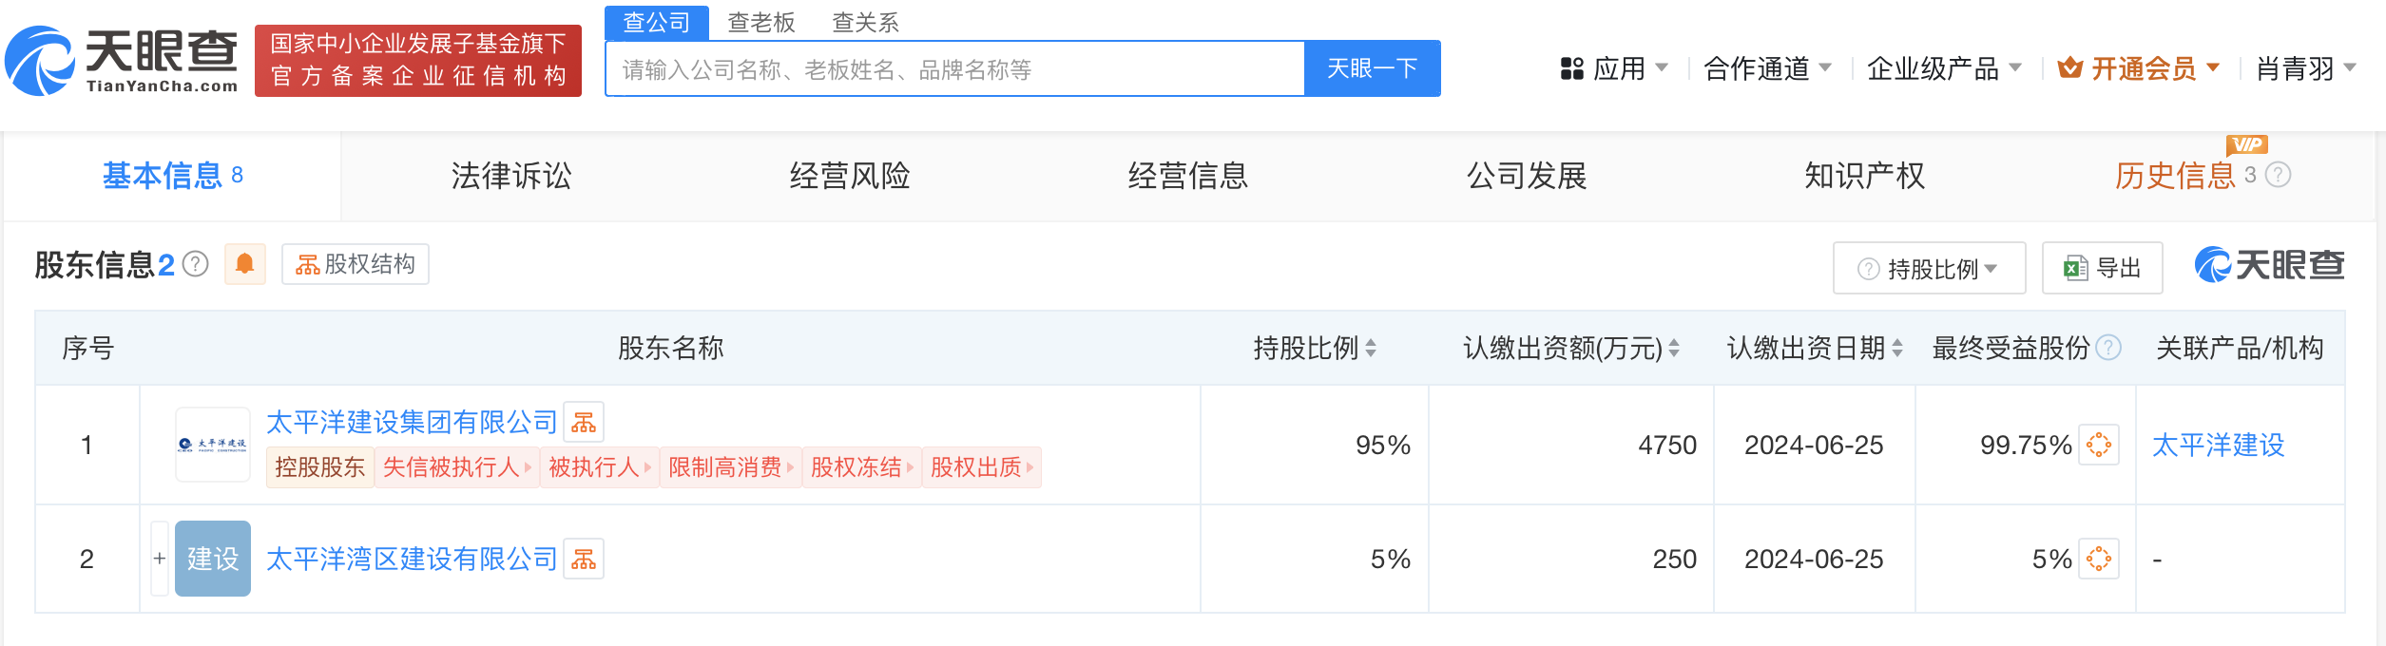Expand the 股权出质 tag
The height and width of the screenshot is (646, 2386).
coord(982,467)
